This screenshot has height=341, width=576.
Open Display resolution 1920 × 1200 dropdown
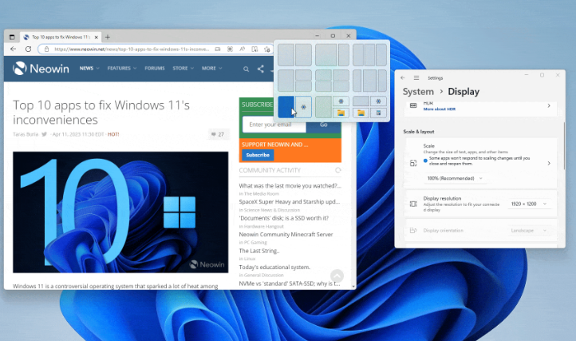coord(529,204)
